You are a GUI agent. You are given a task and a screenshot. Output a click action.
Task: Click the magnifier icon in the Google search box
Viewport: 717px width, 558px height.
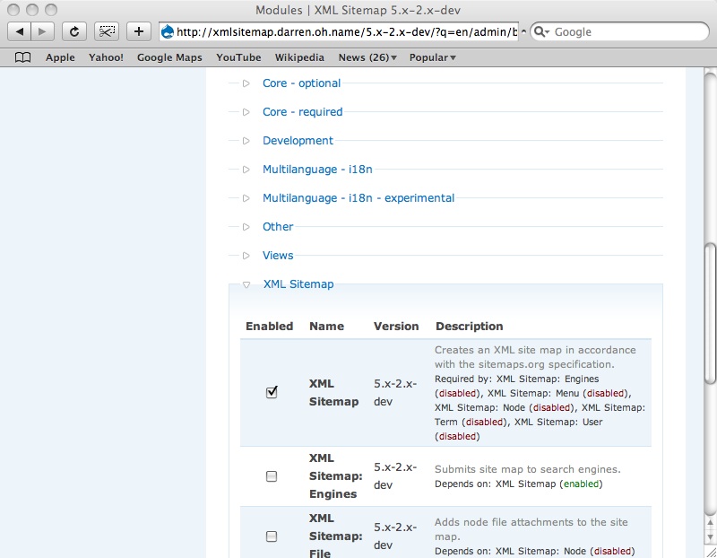pyautogui.click(x=541, y=31)
